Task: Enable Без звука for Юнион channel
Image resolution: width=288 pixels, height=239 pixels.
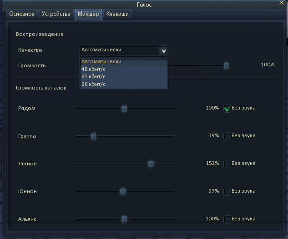Action: pyautogui.click(x=227, y=191)
